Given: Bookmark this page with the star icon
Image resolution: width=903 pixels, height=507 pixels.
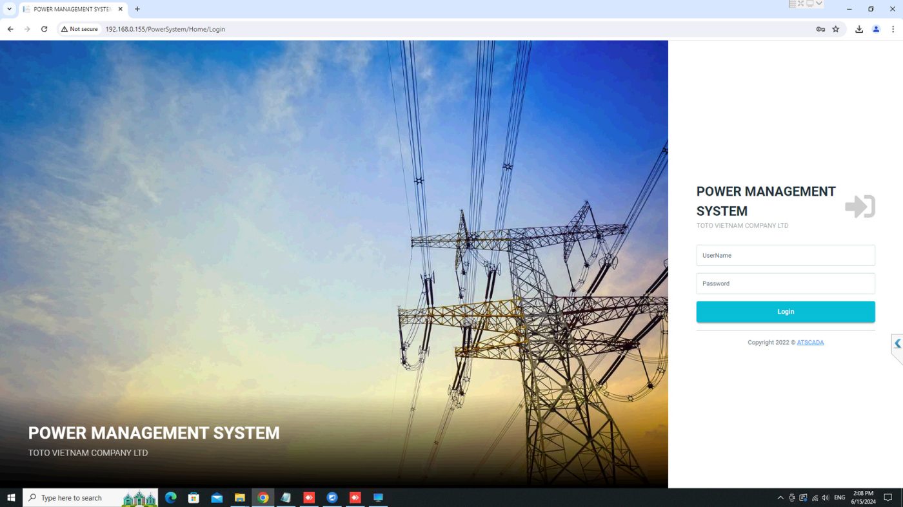Looking at the screenshot, I should coord(836,29).
